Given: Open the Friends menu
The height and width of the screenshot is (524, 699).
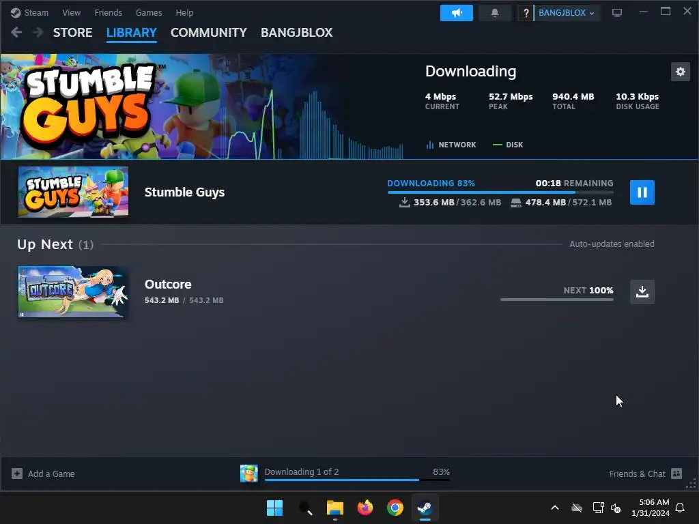Looking at the screenshot, I should click(x=108, y=12).
